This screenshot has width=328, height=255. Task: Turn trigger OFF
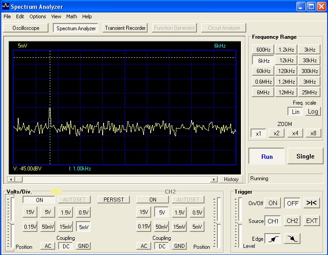coord(292,203)
